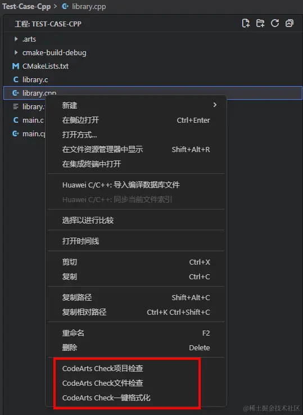Image resolution: width=303 pixels, height=415 pixels.
Task: Collapse all folders in explorer
Action: click(x=290, y=23)
